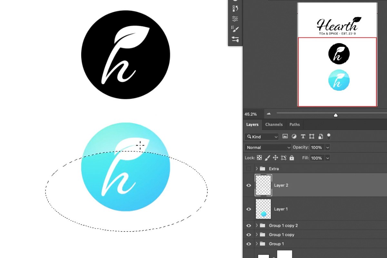The height and width of the screenshot is (258, 387).
Task: Select the Layer 1 thumbnail with blue circle
Action: pyautogui.click(x=263, y=209)
